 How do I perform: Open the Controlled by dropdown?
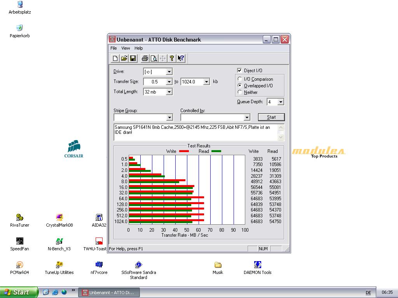click(x=247, y=117)
